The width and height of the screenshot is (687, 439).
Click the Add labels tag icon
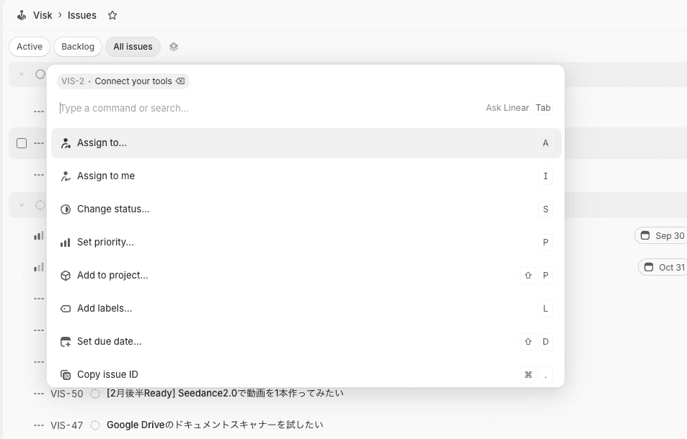tap(66, 309)
